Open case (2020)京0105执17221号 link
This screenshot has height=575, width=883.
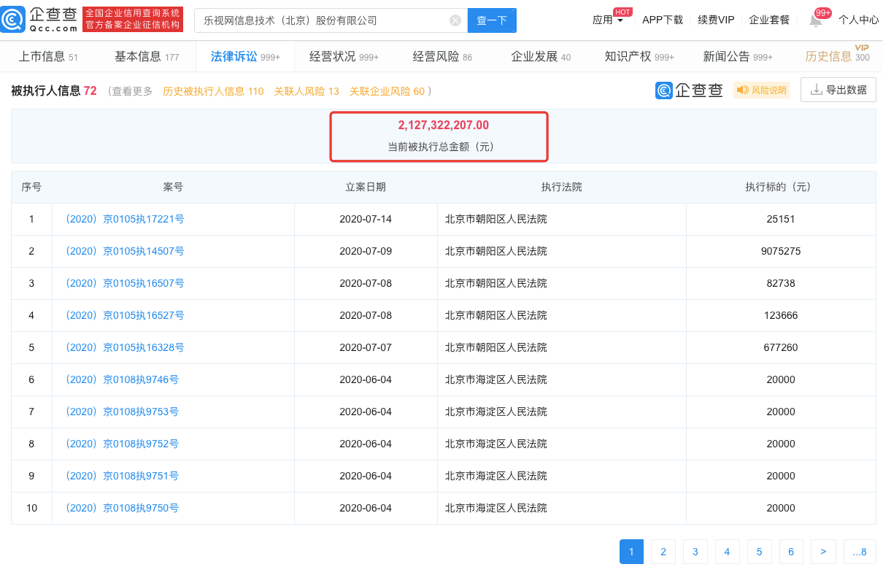pyautogui.click(x=124, y=219)
